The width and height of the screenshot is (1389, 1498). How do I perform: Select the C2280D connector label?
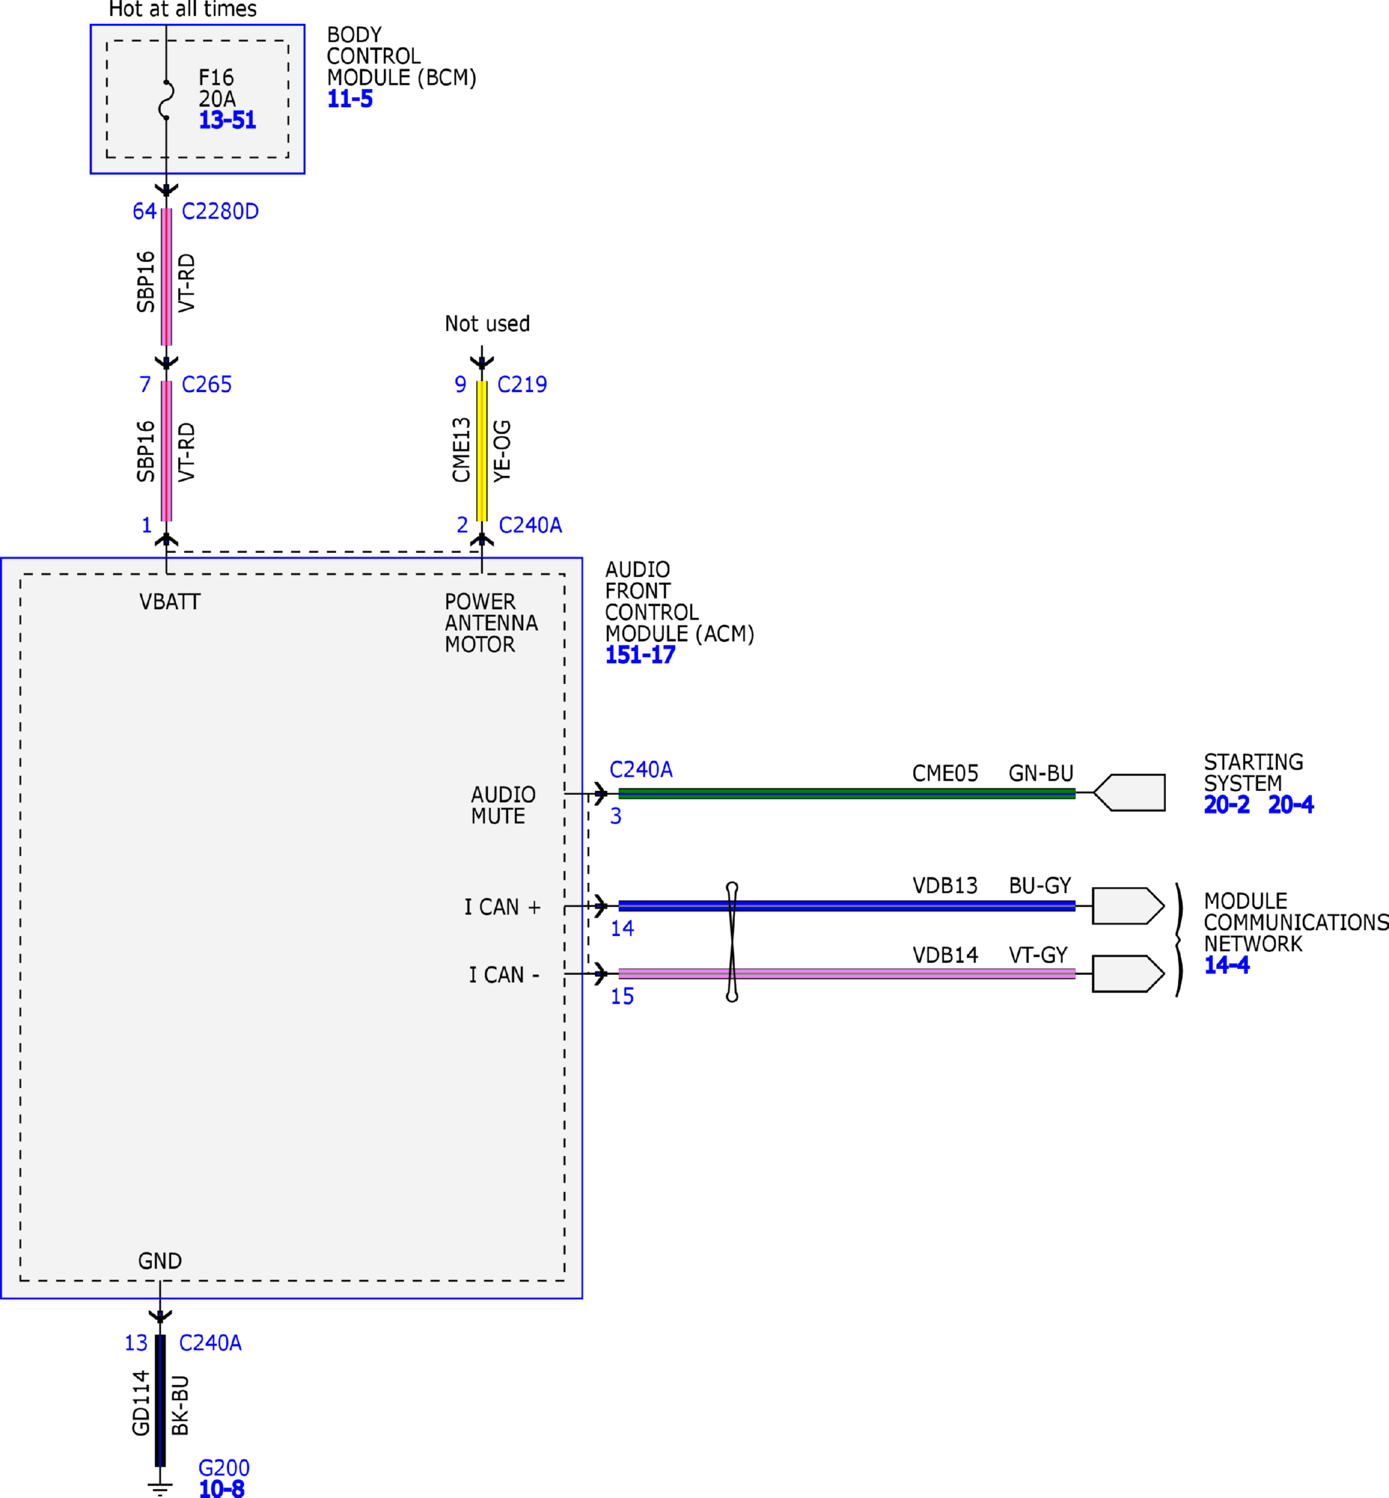(220, 211)
